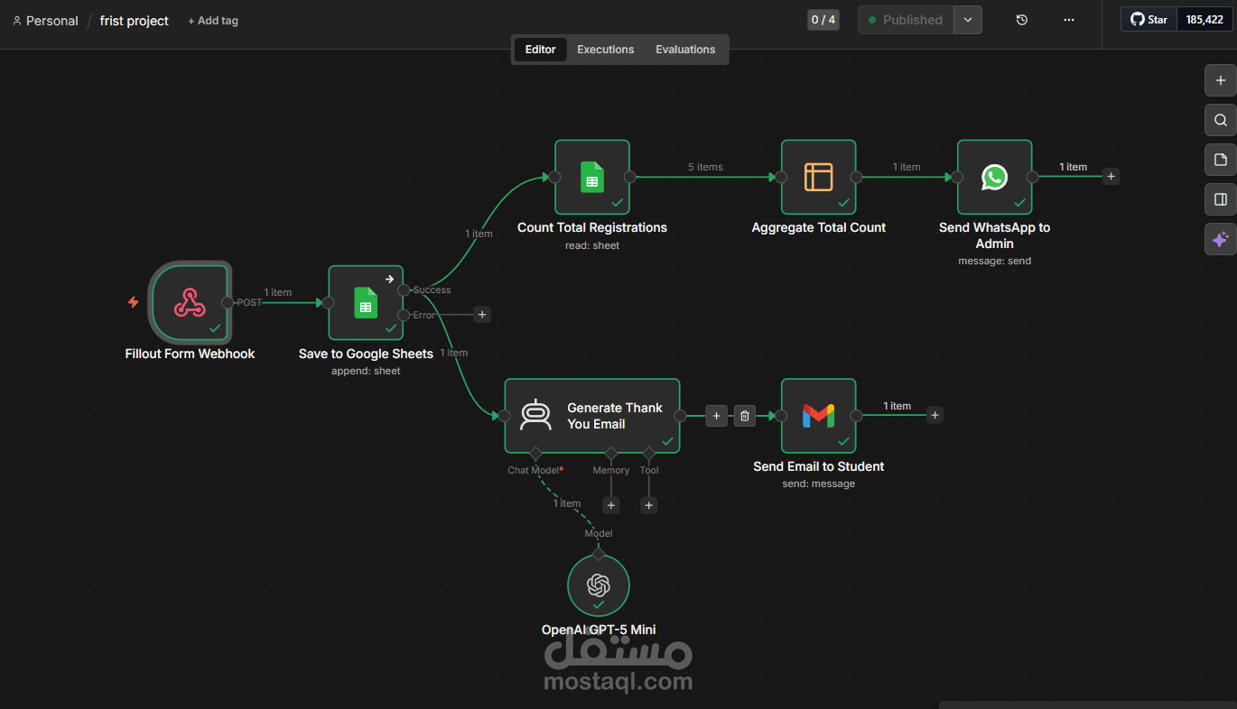The width and height of the screenshot is (1237, 709).
Task: Click the OpenAI GPT-5 Mini title text
Action: tap(599, 630)
